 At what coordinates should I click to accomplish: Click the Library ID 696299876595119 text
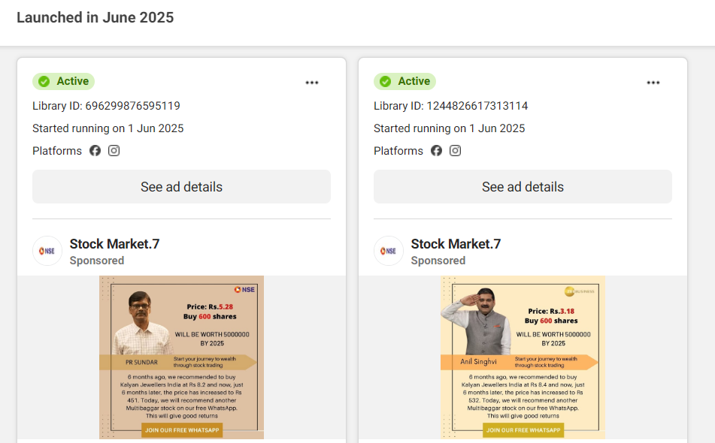pos(106,106)
